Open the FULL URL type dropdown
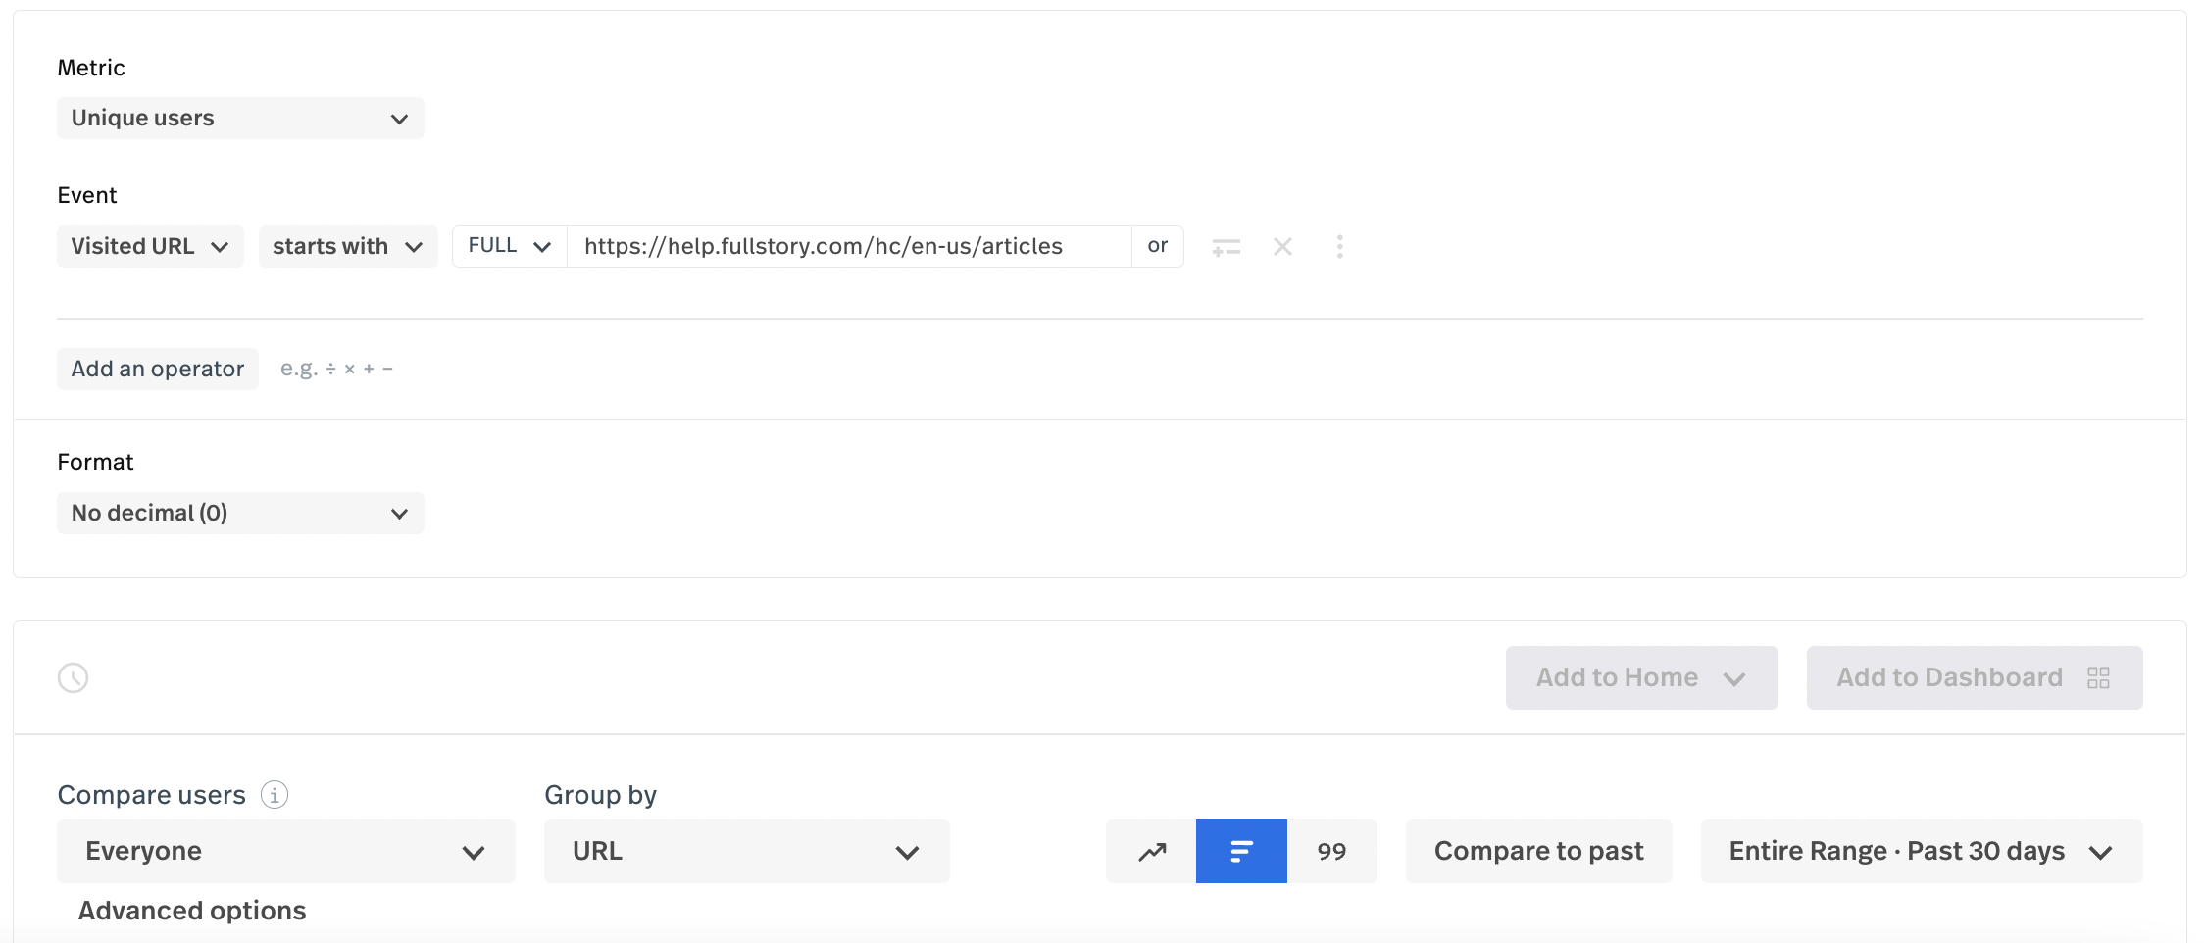 point(509,247)
